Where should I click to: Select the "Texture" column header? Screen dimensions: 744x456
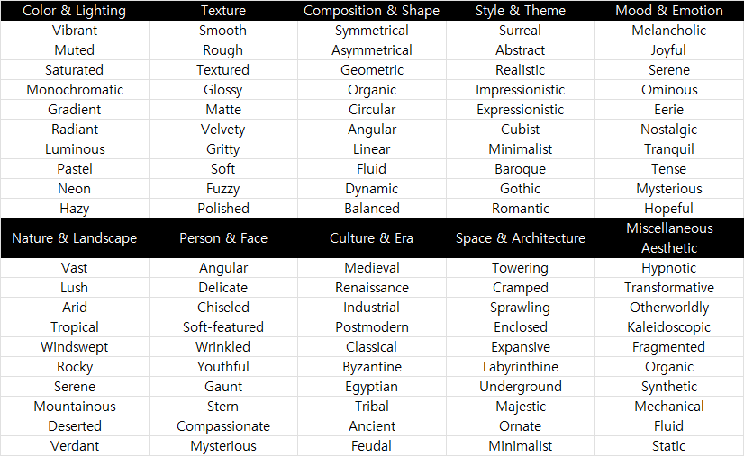[223, 11]
